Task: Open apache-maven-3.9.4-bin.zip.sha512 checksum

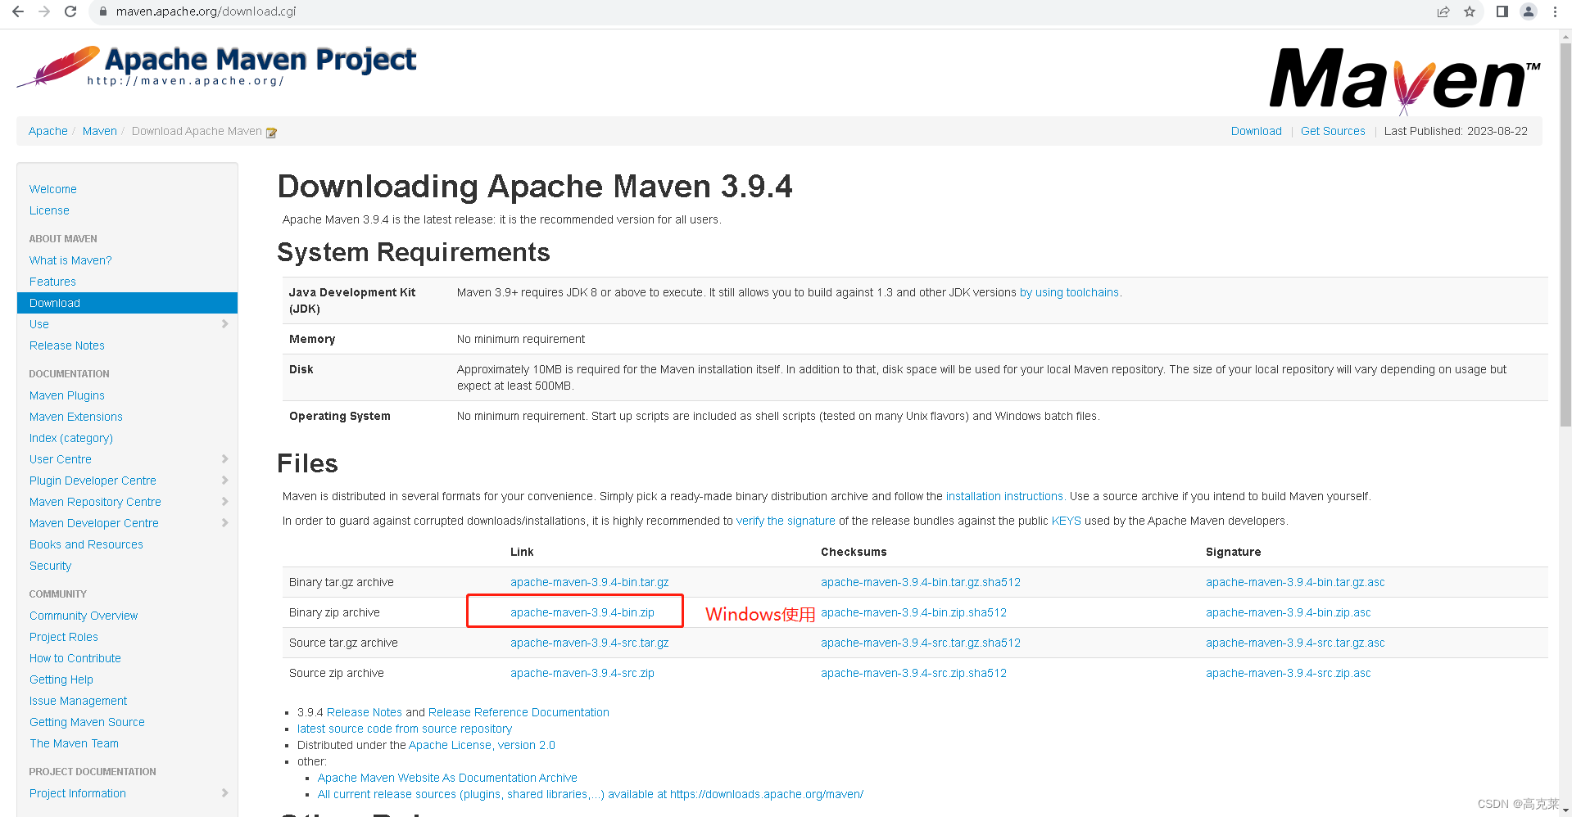Action: click(x=914, y=612)
